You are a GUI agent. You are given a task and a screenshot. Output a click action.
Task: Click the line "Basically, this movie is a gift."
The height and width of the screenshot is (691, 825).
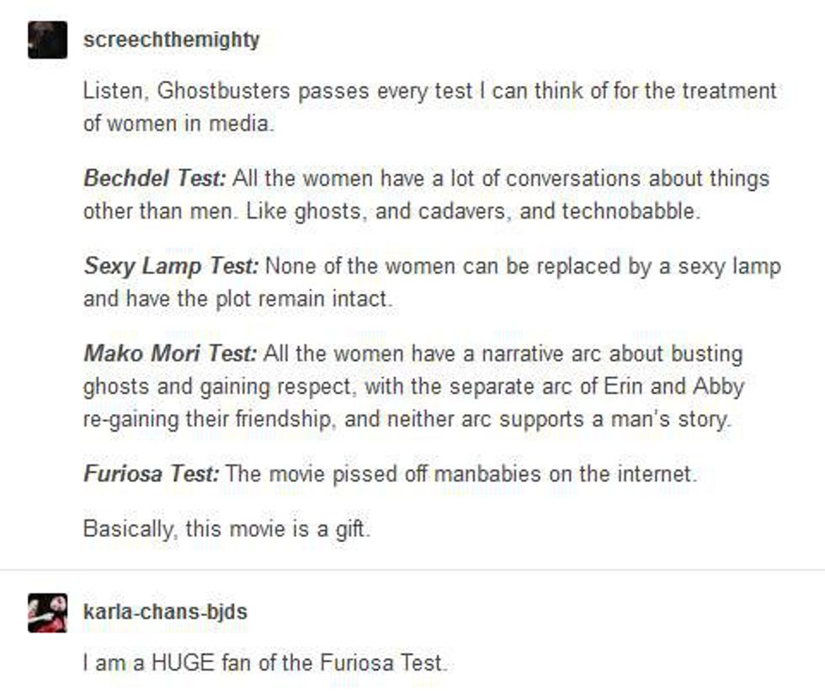click(x=226, y=530)
